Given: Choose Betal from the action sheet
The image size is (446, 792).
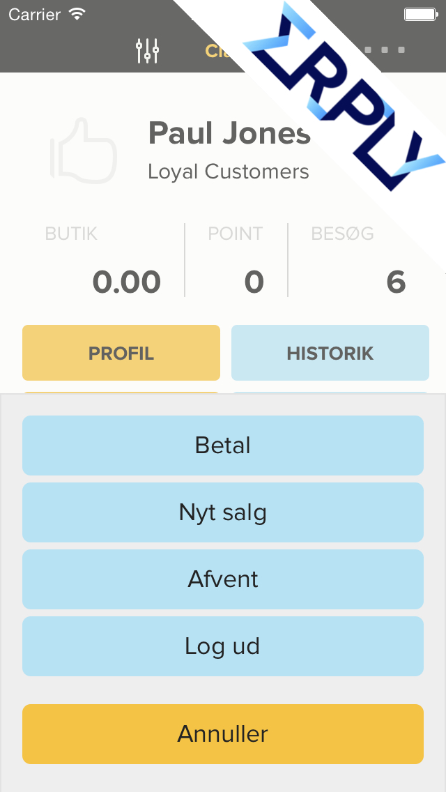Looking at the screenshot, I should [x=223, y=445].
